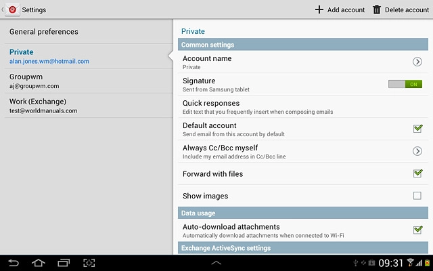Uncheck the Forward with files checkbox
433x271 pixels.
tap(417, 173)
